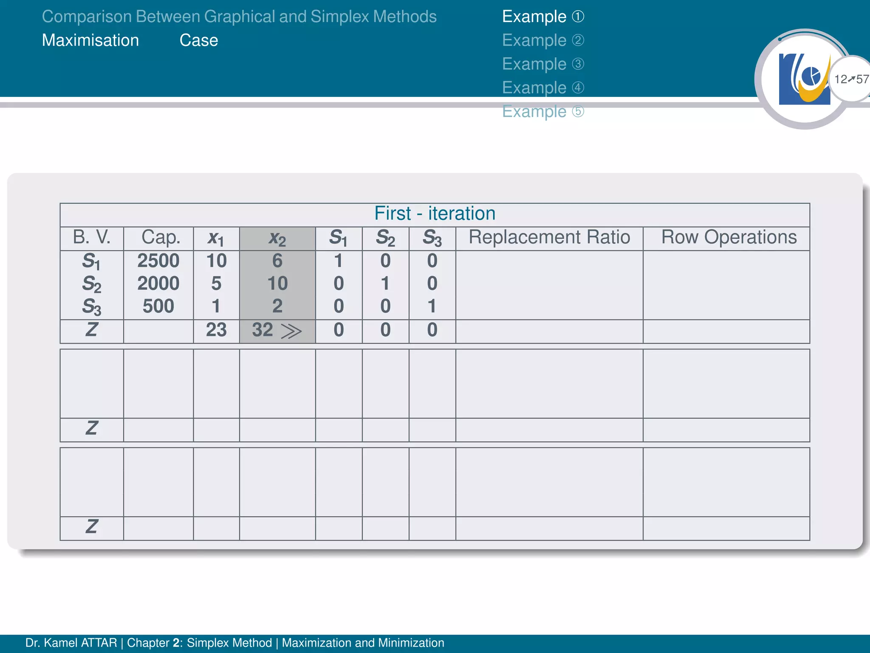Click the Simplex Method chapter footer title
The image size is (870, 653).
[x=229, y=643]
